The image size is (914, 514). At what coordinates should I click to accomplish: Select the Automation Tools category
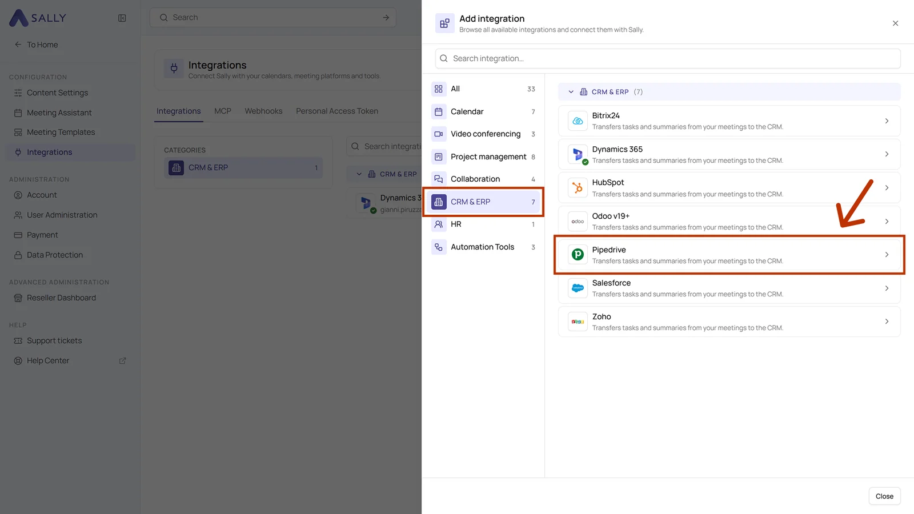tap(483, 247)
